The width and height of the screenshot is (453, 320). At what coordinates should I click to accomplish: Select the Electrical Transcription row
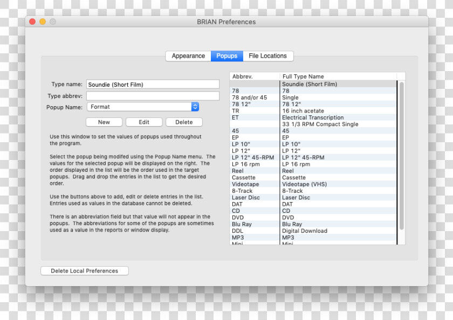(x=313, y=117)
